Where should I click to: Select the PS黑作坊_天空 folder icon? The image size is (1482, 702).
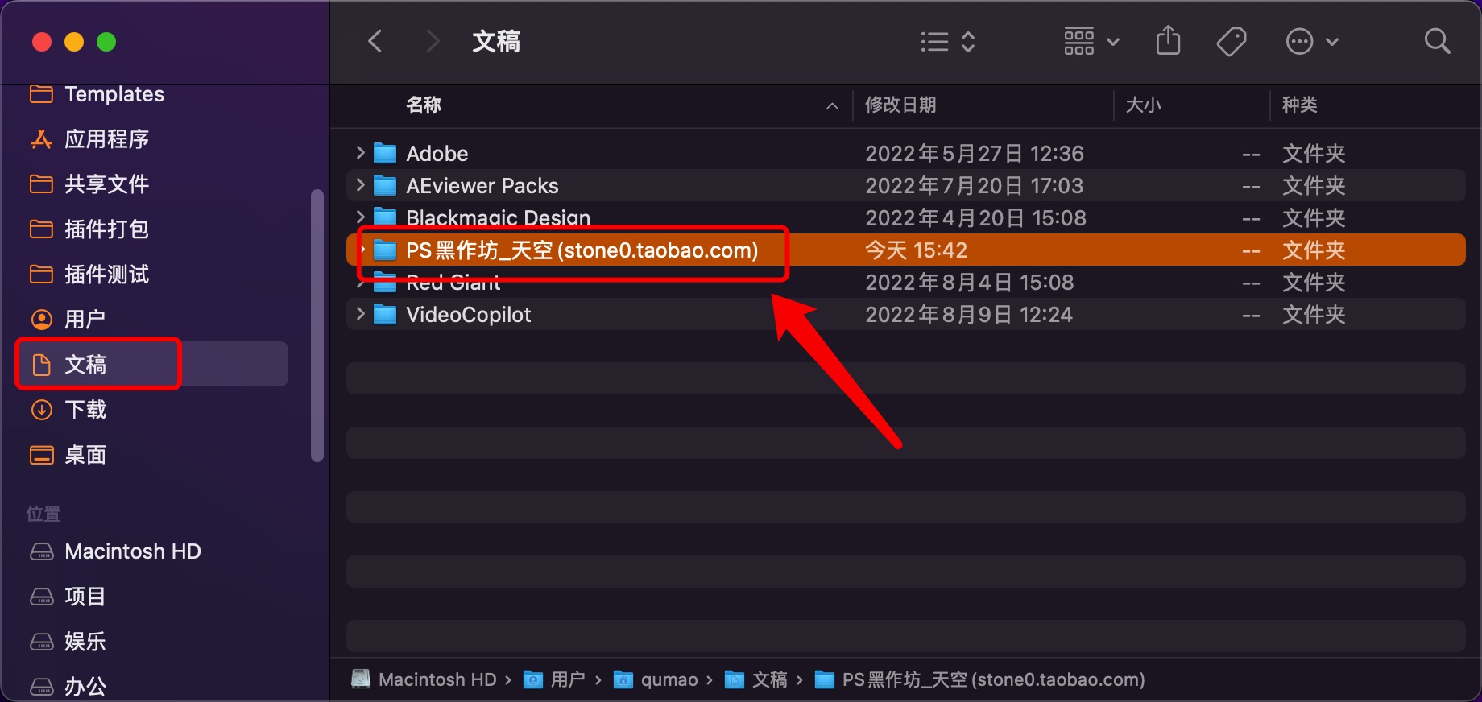385,250
